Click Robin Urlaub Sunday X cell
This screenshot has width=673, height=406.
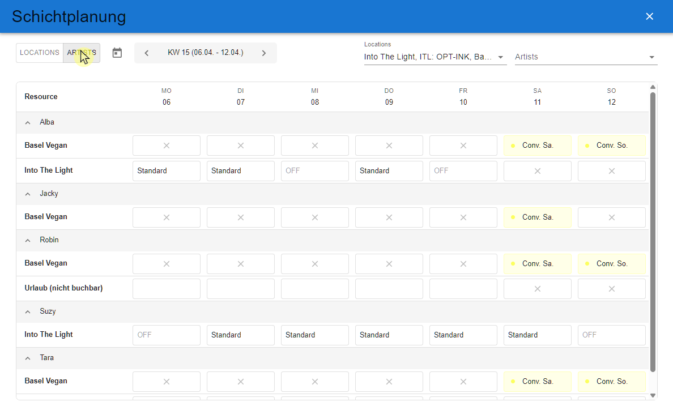coord(612,289)
